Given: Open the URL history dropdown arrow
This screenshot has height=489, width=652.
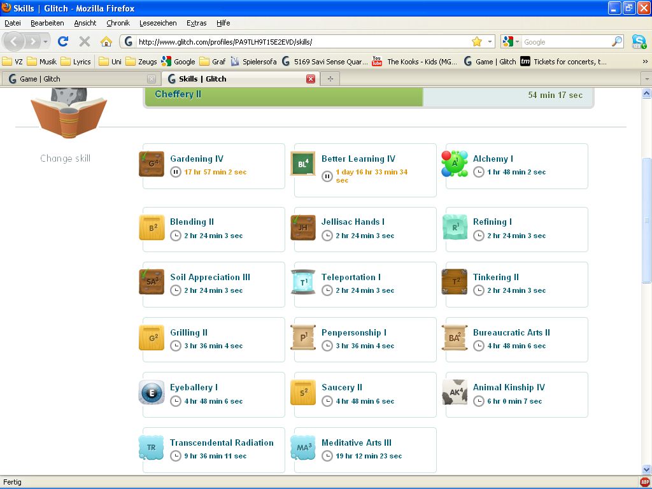Looking at the screenshot, I should [x=490, y=41].
